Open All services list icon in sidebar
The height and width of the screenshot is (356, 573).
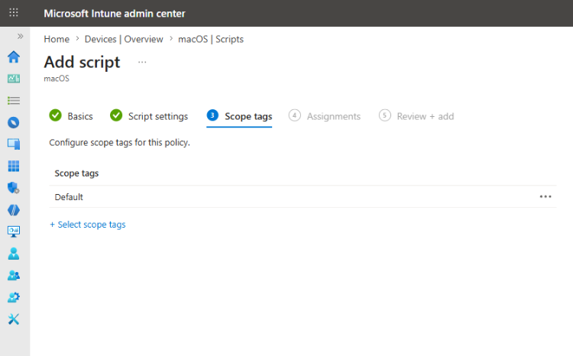coord(14,101)
